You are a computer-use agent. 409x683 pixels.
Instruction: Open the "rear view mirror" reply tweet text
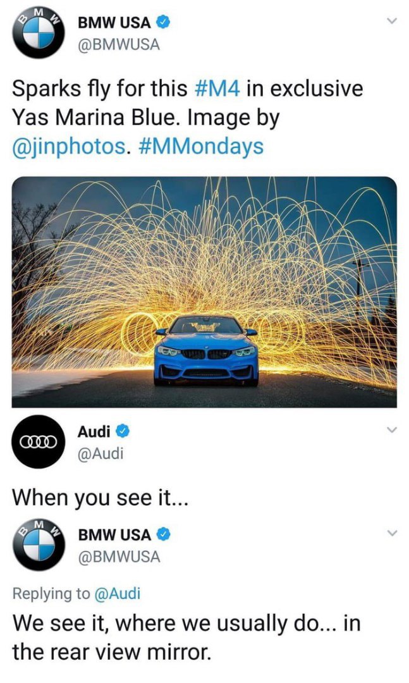(186, 637)
